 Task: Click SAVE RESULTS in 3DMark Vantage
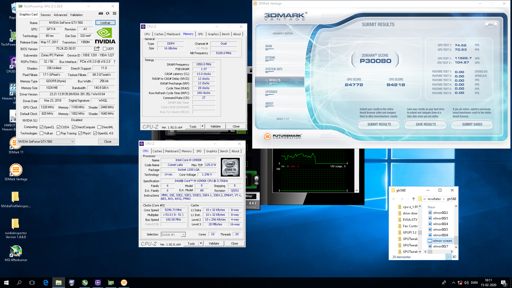click(x=426, y=125)
